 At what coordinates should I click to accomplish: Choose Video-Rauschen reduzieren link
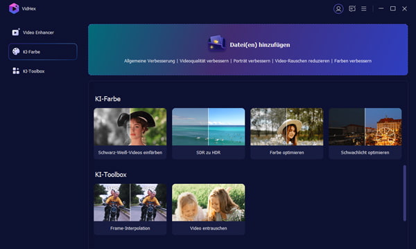coord(302,61)
